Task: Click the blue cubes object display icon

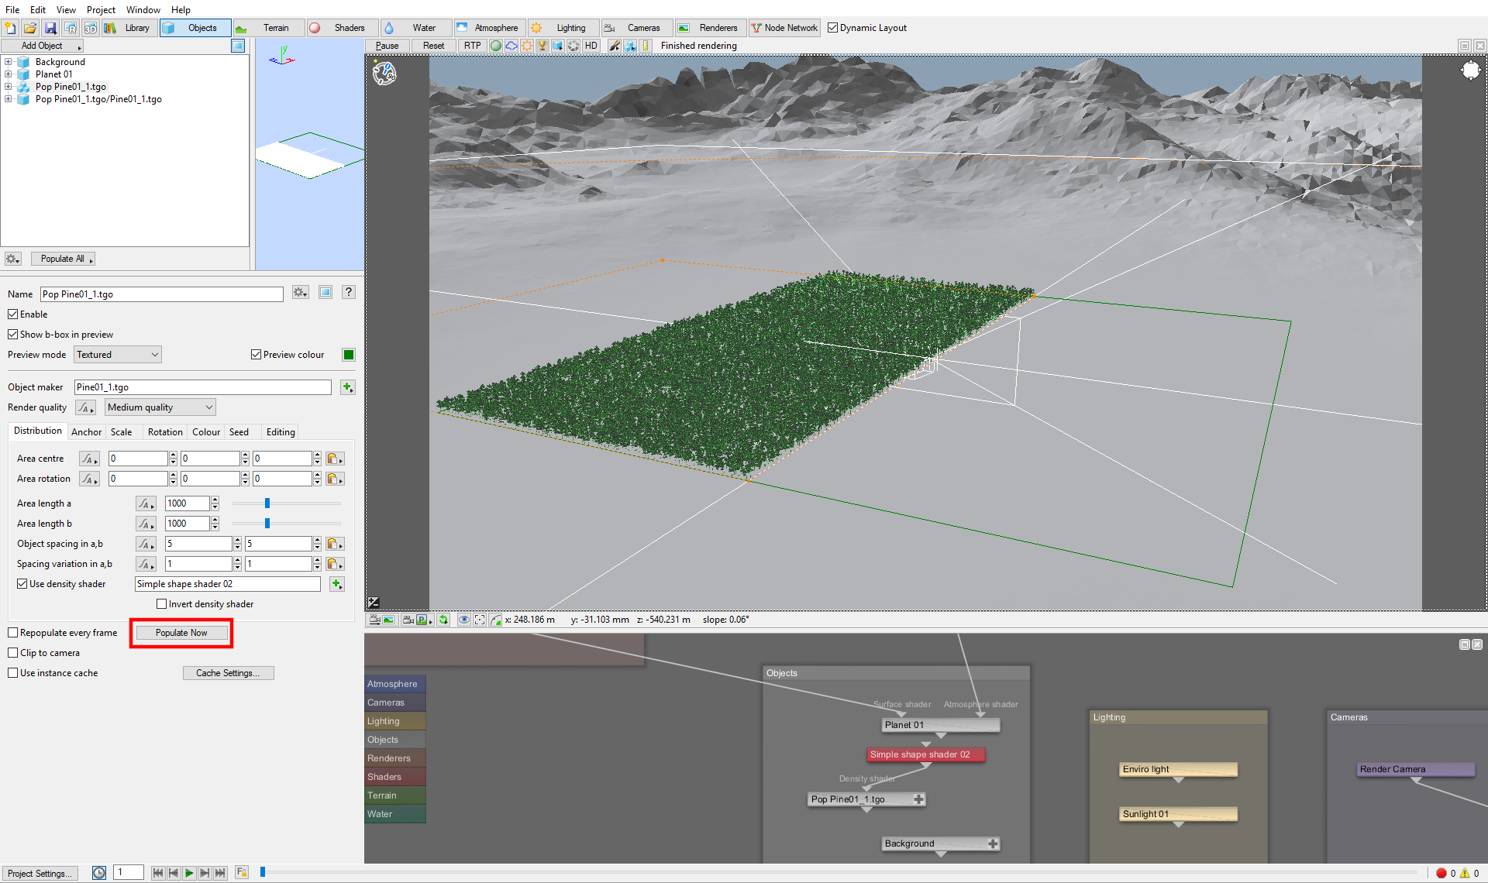Action: (630, 46)
